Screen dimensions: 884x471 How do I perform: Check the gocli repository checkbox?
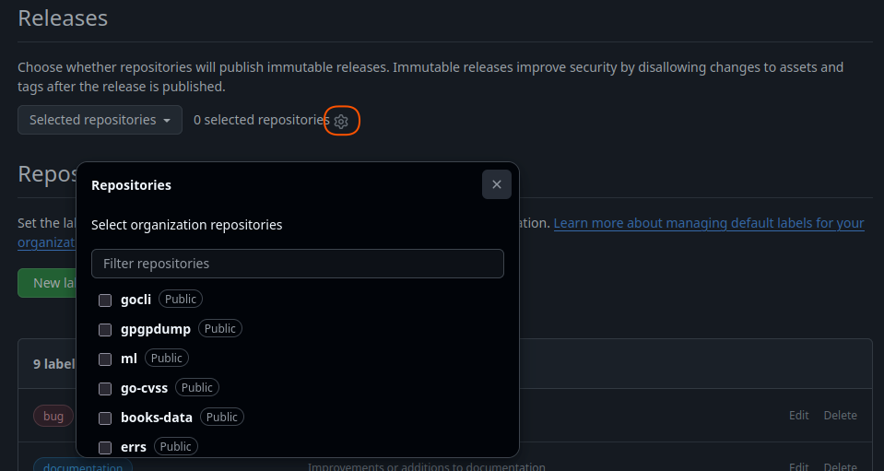[x=105, y=300]
